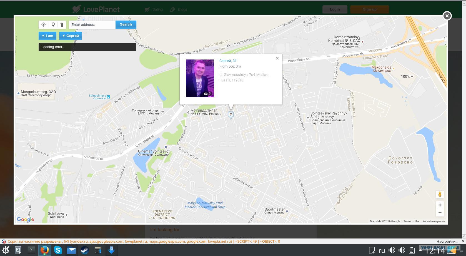The height and width of the screenshot is (256, 466).
Task: Center map with the I am button
Action: tap(47, 36)
